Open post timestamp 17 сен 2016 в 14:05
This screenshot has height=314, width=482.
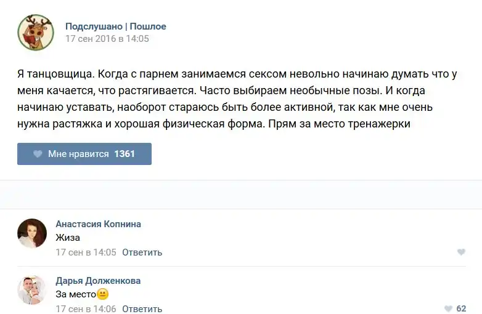coord(107,39)
